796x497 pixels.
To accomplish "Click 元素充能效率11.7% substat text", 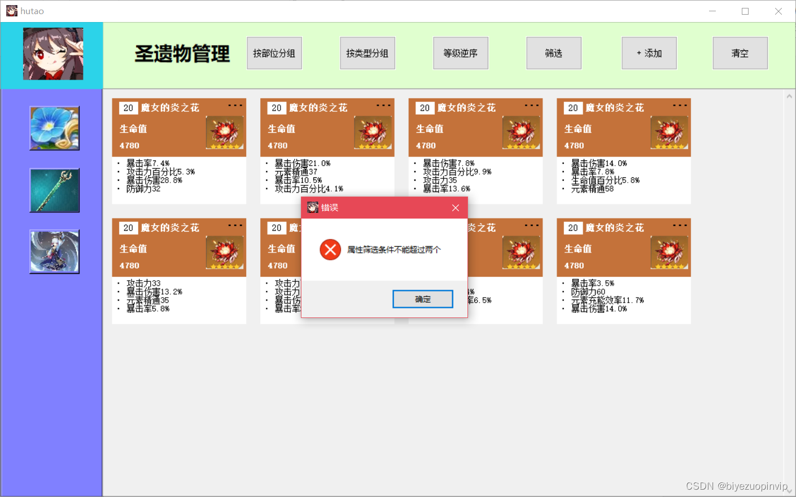I will point(607,300).
